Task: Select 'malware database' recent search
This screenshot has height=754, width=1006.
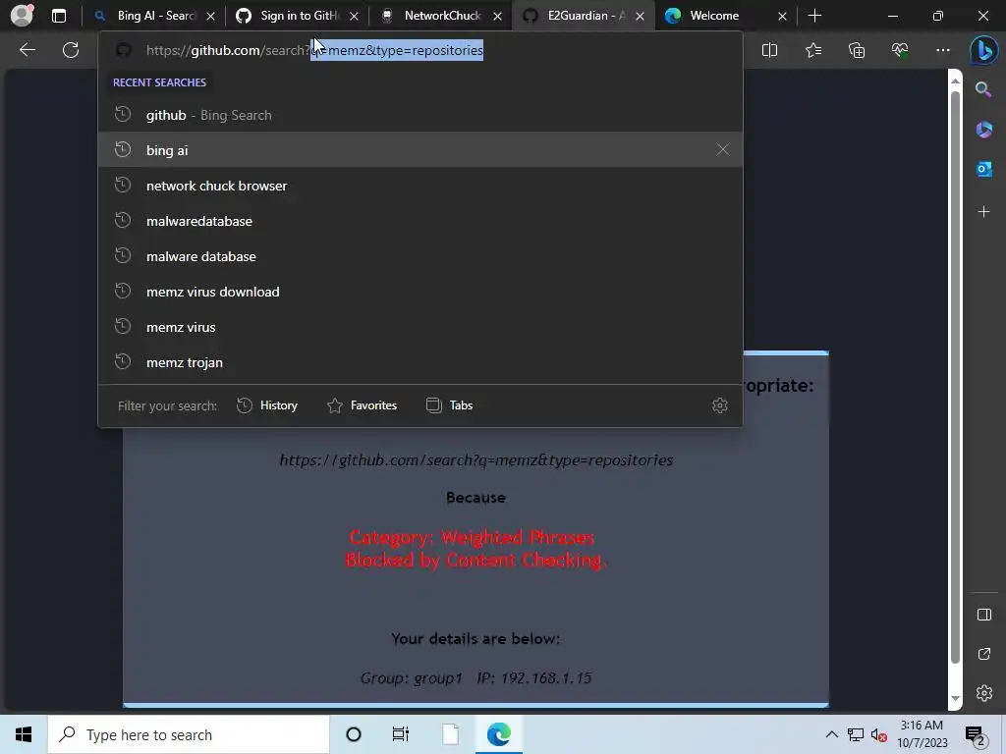Action: coord(420,256)
